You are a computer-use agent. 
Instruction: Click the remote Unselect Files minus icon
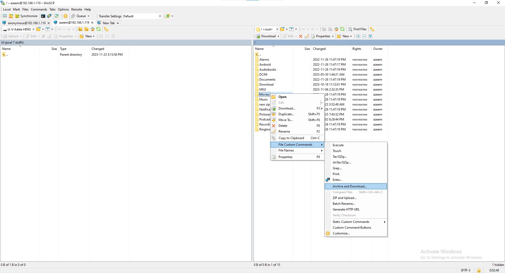(x=364, y=36)
